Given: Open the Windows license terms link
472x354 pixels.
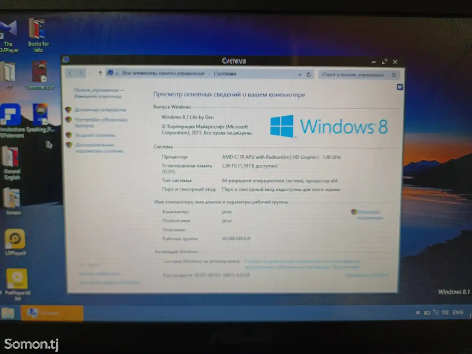Looking at the screenshot, I should pyautogui.click(x=302, y=264).
